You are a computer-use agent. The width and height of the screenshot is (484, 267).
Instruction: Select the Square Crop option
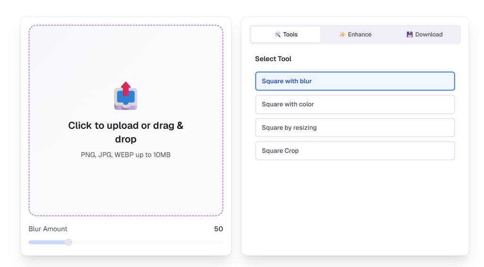coord(355,151)
